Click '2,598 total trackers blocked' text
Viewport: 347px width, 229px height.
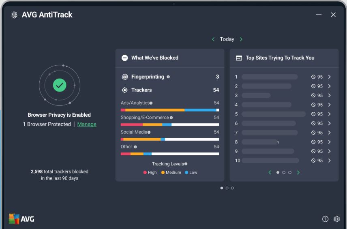tap(60, 172)
